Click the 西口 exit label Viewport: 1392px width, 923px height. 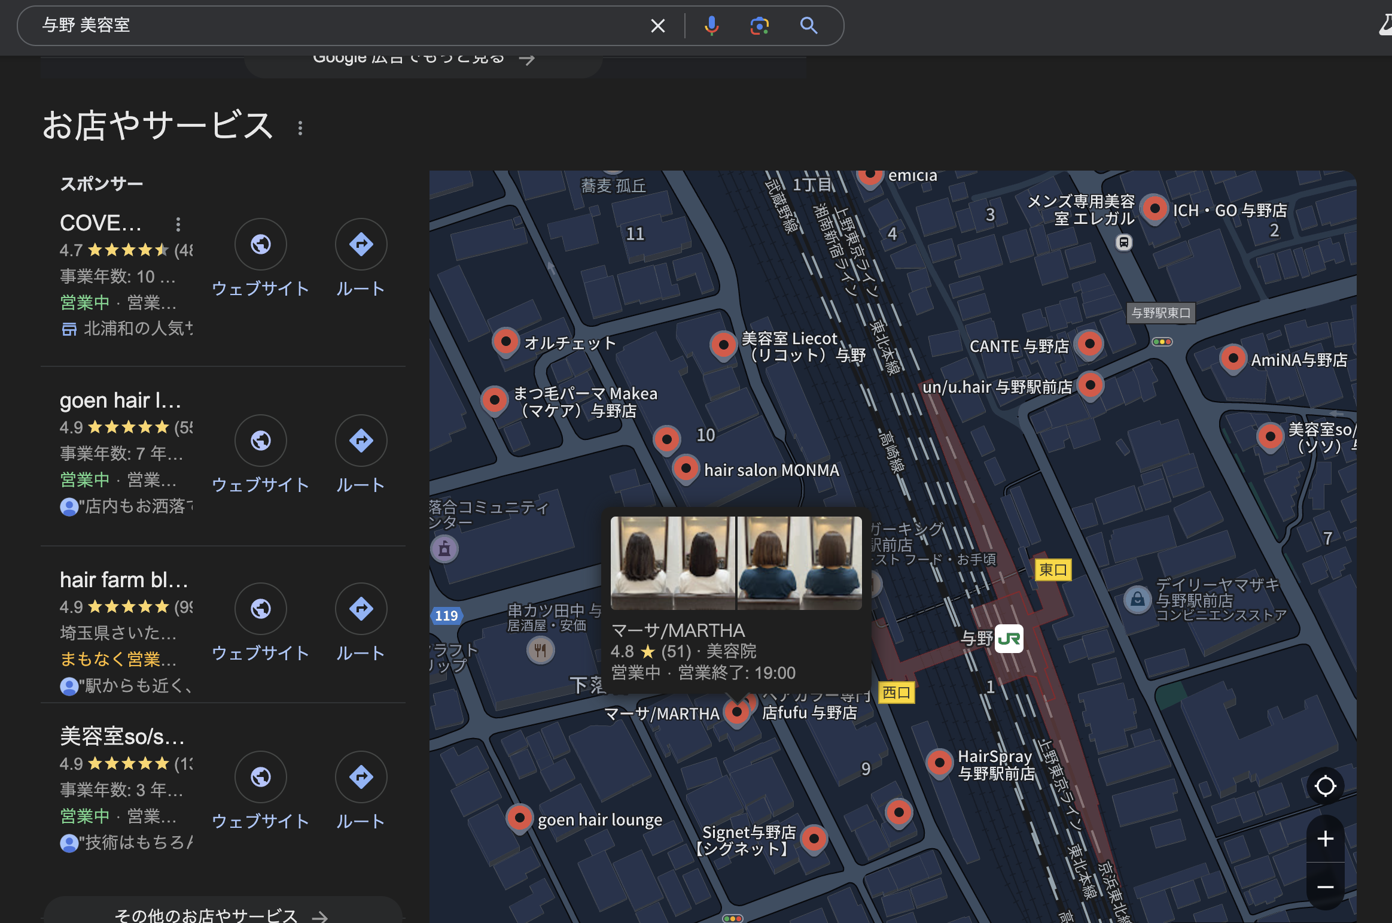[x=896, y=693]
